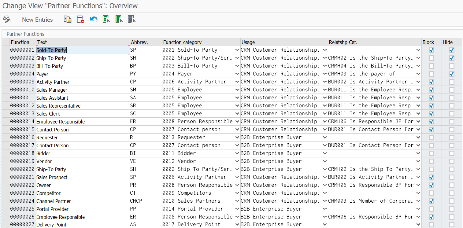Uncheck Hide for Payer row

coord(451,74)
